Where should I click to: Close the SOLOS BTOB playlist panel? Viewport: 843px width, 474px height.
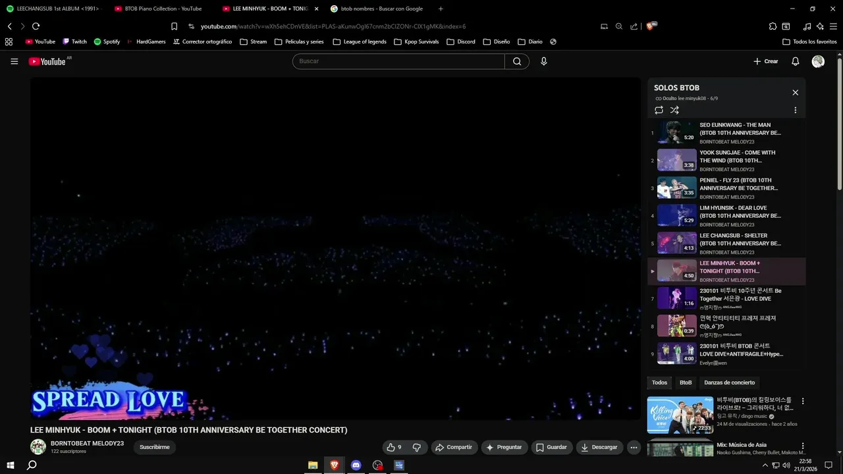[x=795, y=93]
